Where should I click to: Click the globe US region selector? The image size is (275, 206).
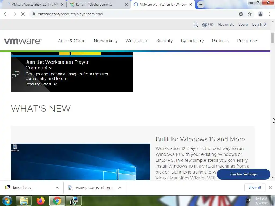[208, 25]
